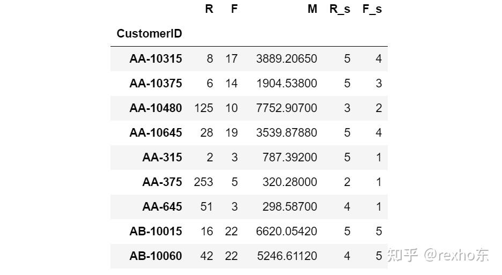Select row AA-10645
The width and height of the screenshot is (502, 275).
coord(156,132)
